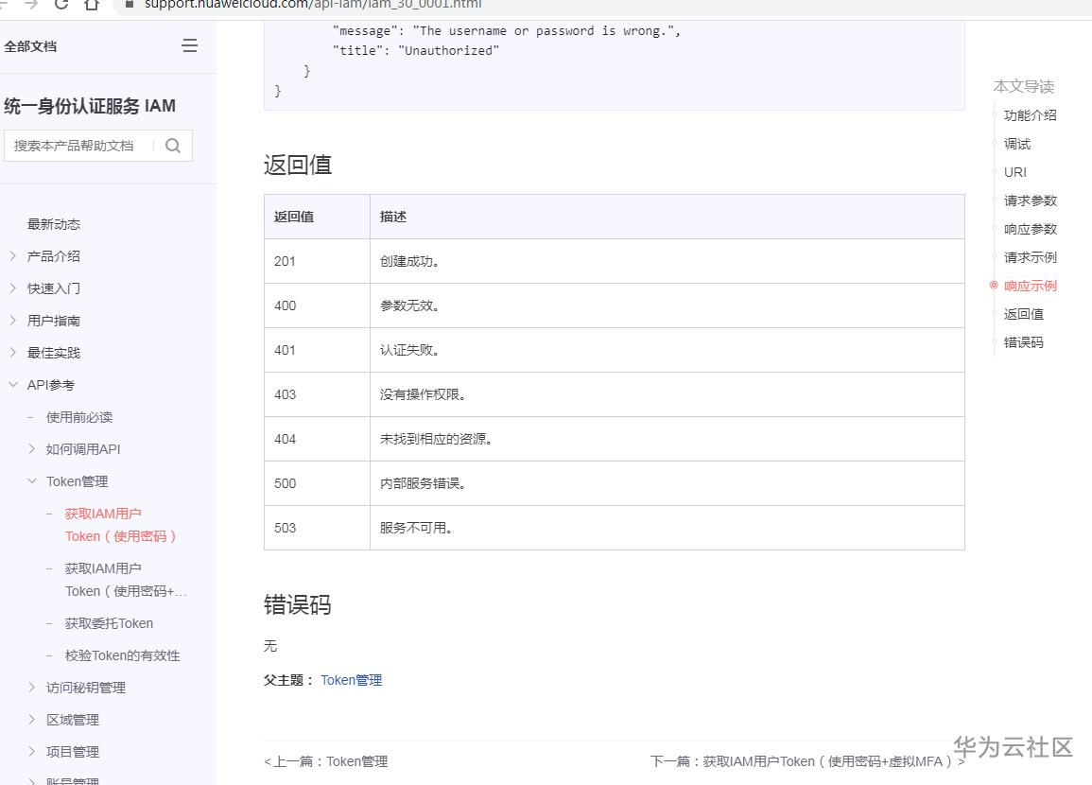Click the browser reload icon

(61, 4)
